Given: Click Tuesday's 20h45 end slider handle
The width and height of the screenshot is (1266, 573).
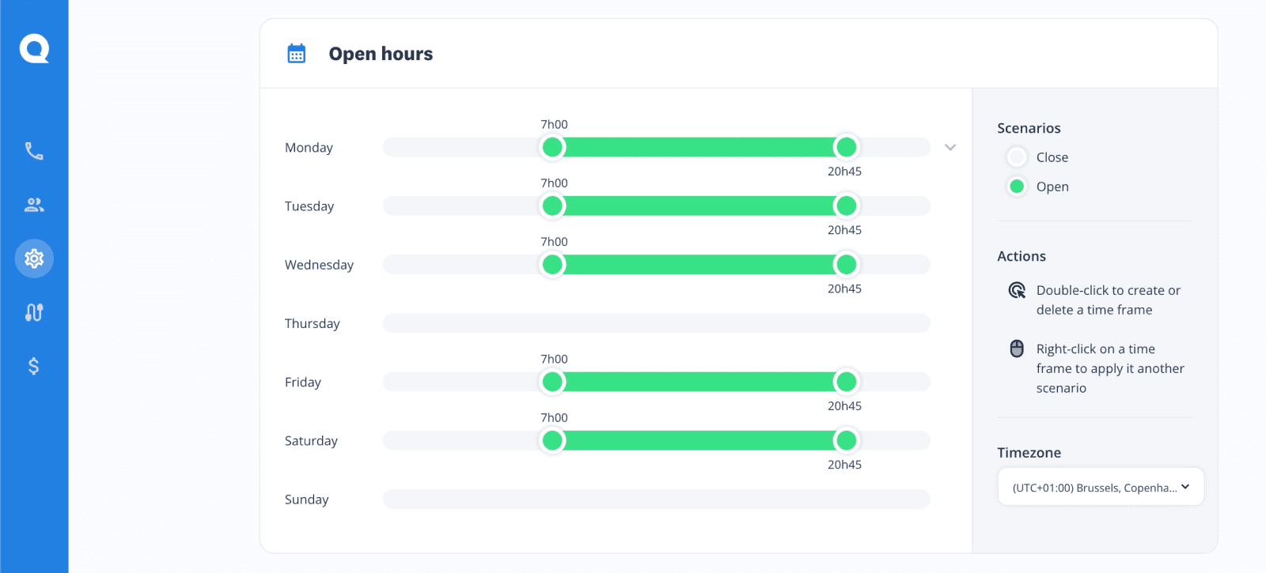Looking at the screenshot, I should point(846,206).
